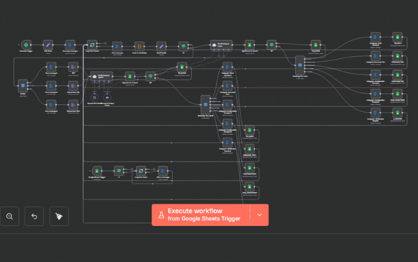Click the Code in JavaScript node

(139, 46)
